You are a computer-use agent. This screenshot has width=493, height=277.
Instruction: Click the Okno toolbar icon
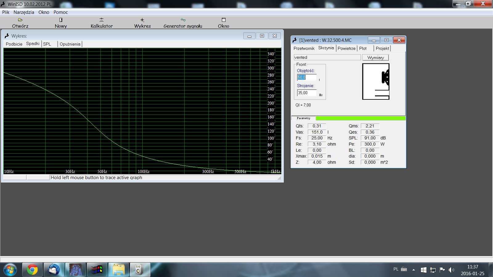pos(224,20)
